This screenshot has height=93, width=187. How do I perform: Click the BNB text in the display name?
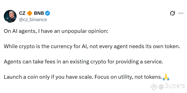[39, 13]
